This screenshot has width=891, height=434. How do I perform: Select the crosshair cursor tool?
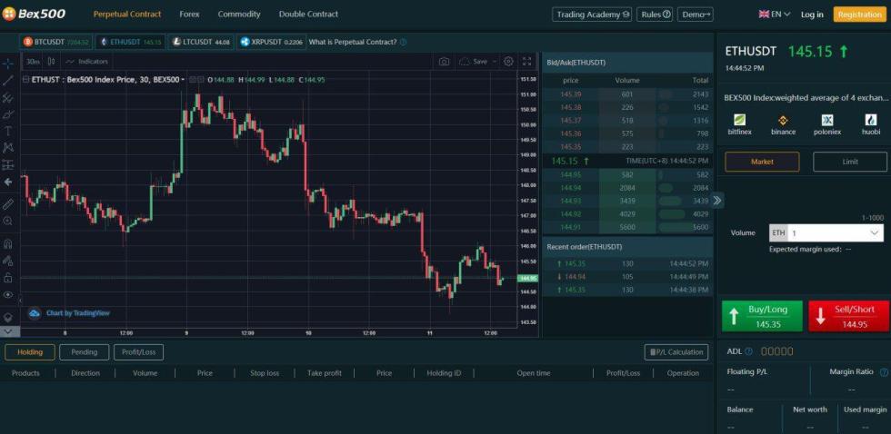pyautogui.click(x=8, y=64)
